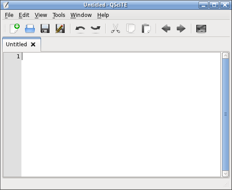
Task: Cut selection with scissors icon
Action: [116, 28]
